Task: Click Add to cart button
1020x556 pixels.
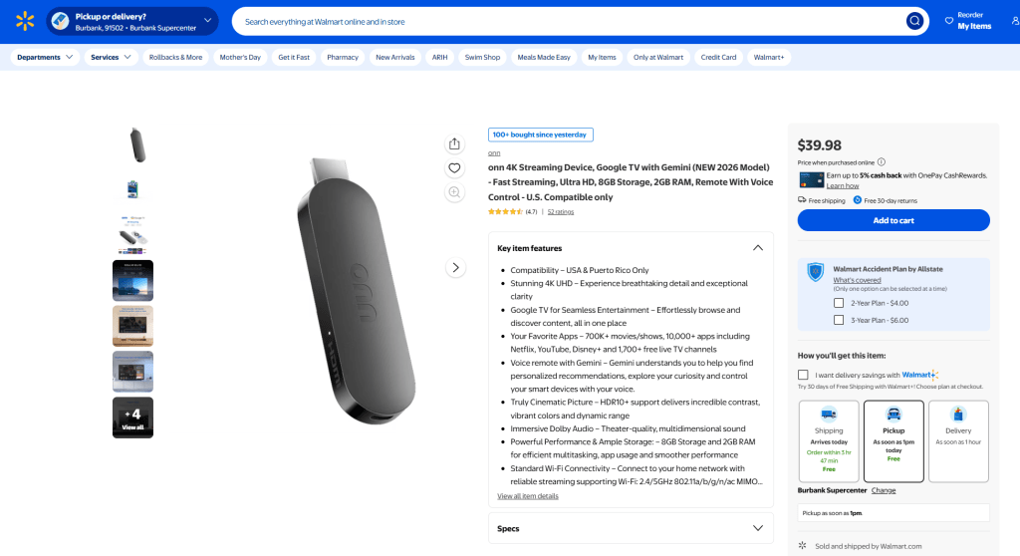Action: coord(893,221)
